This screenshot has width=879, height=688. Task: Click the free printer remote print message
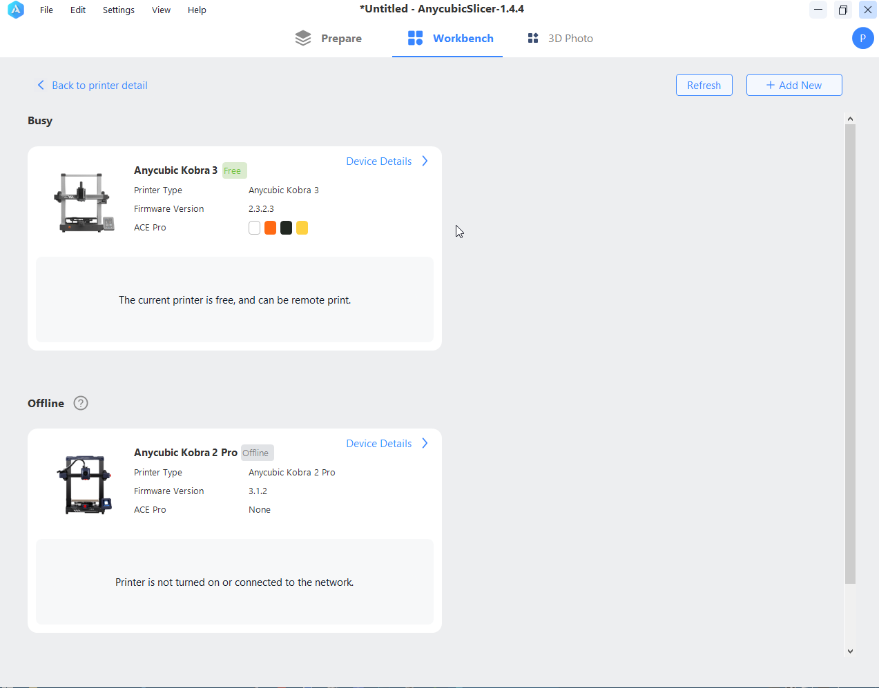coord(235,300)
